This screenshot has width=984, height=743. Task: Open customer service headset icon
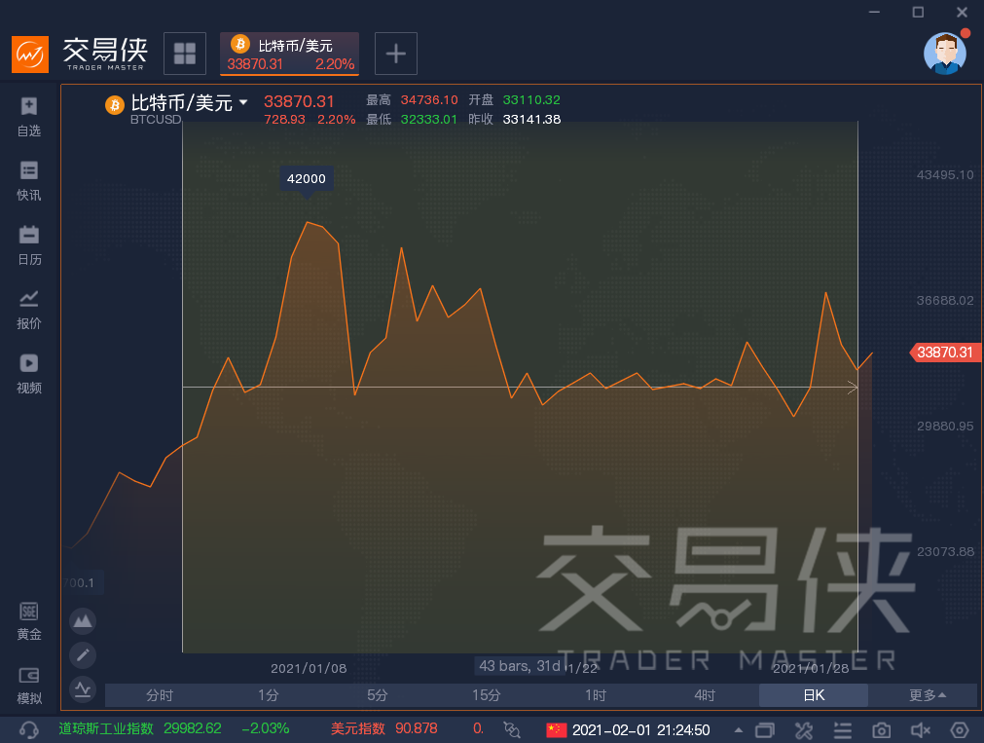coord(29,729)
